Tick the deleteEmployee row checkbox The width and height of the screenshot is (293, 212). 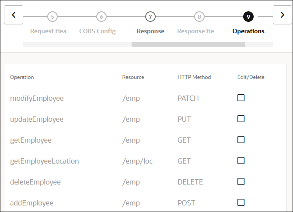pos(241,181)
